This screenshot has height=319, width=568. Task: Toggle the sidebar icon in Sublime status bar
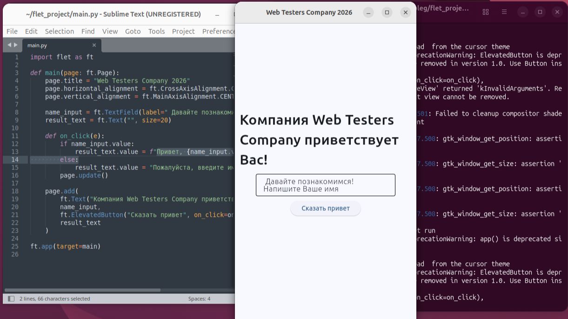click(x=11, y=299)
